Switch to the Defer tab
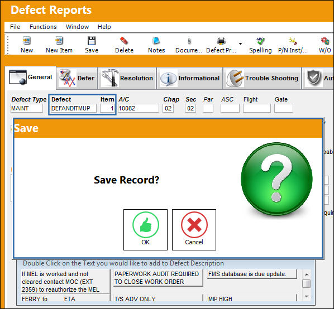Screen dimensions: 334x309 [77, 78]
